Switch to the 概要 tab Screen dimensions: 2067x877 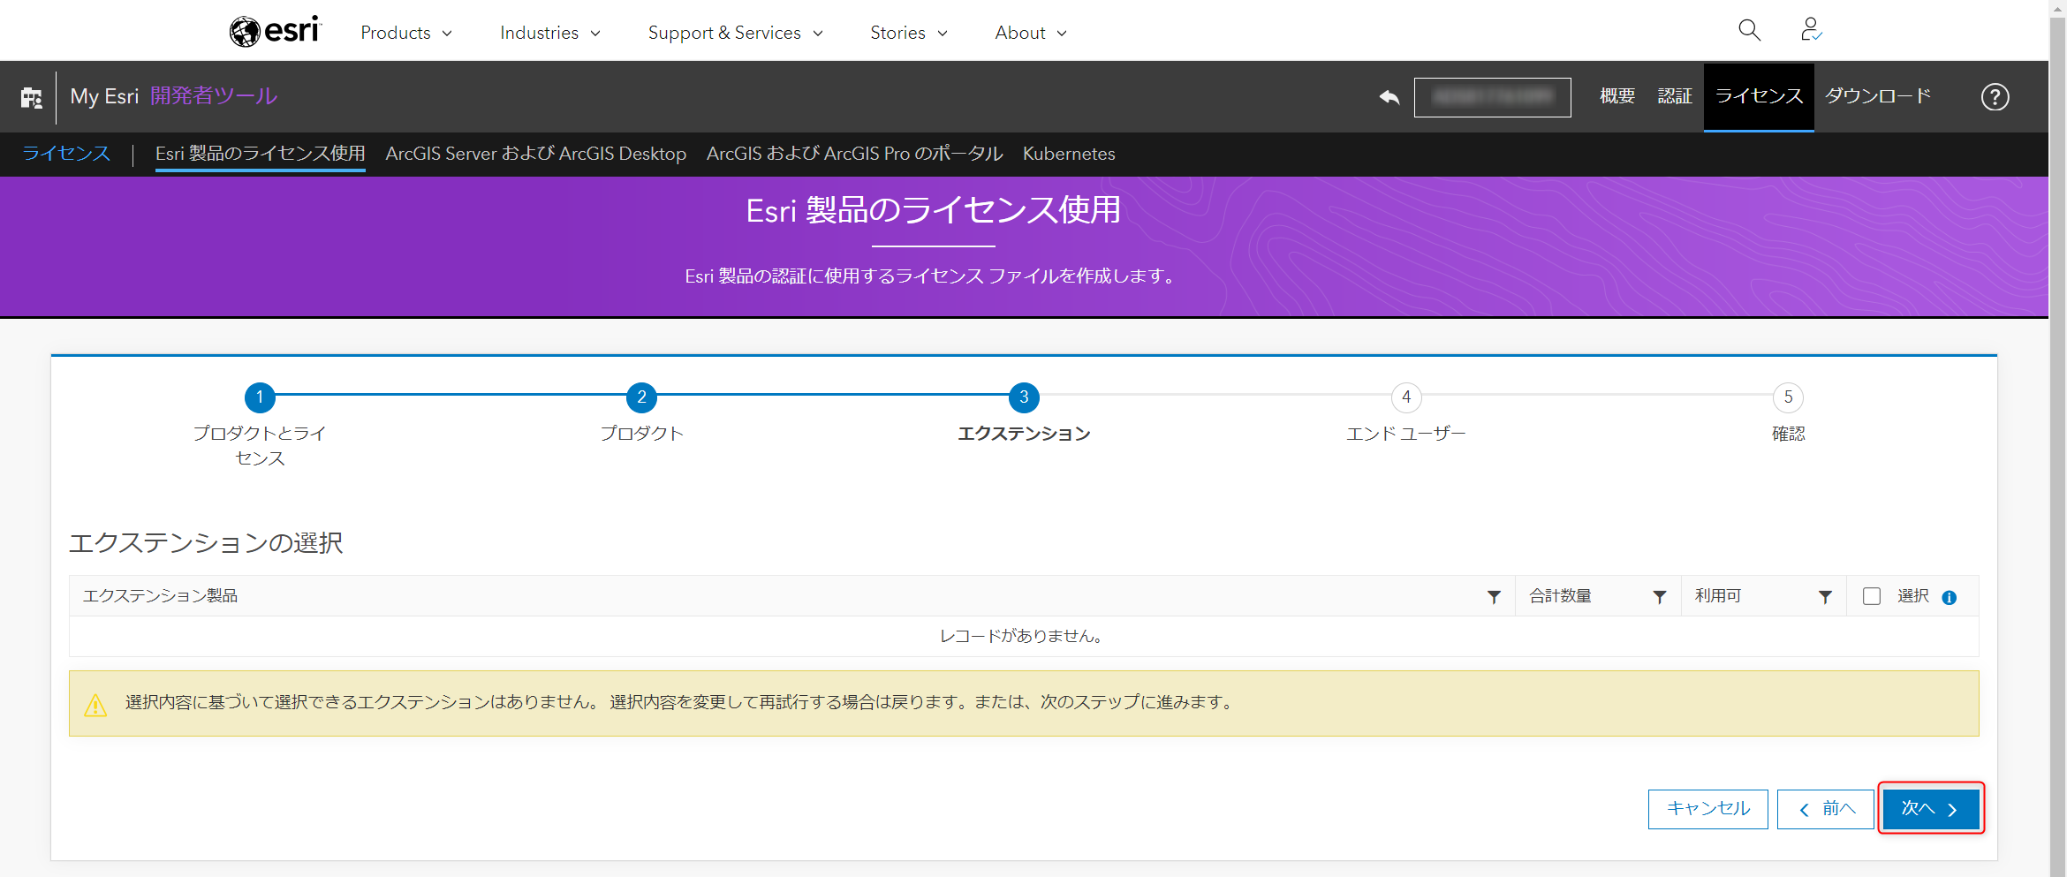(x=1617, y=96)
